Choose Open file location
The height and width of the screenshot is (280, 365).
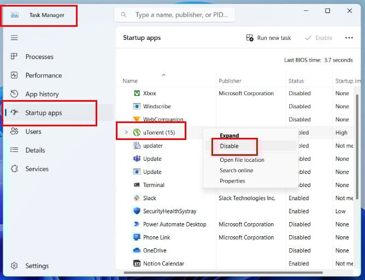click(x=242, y=160)
